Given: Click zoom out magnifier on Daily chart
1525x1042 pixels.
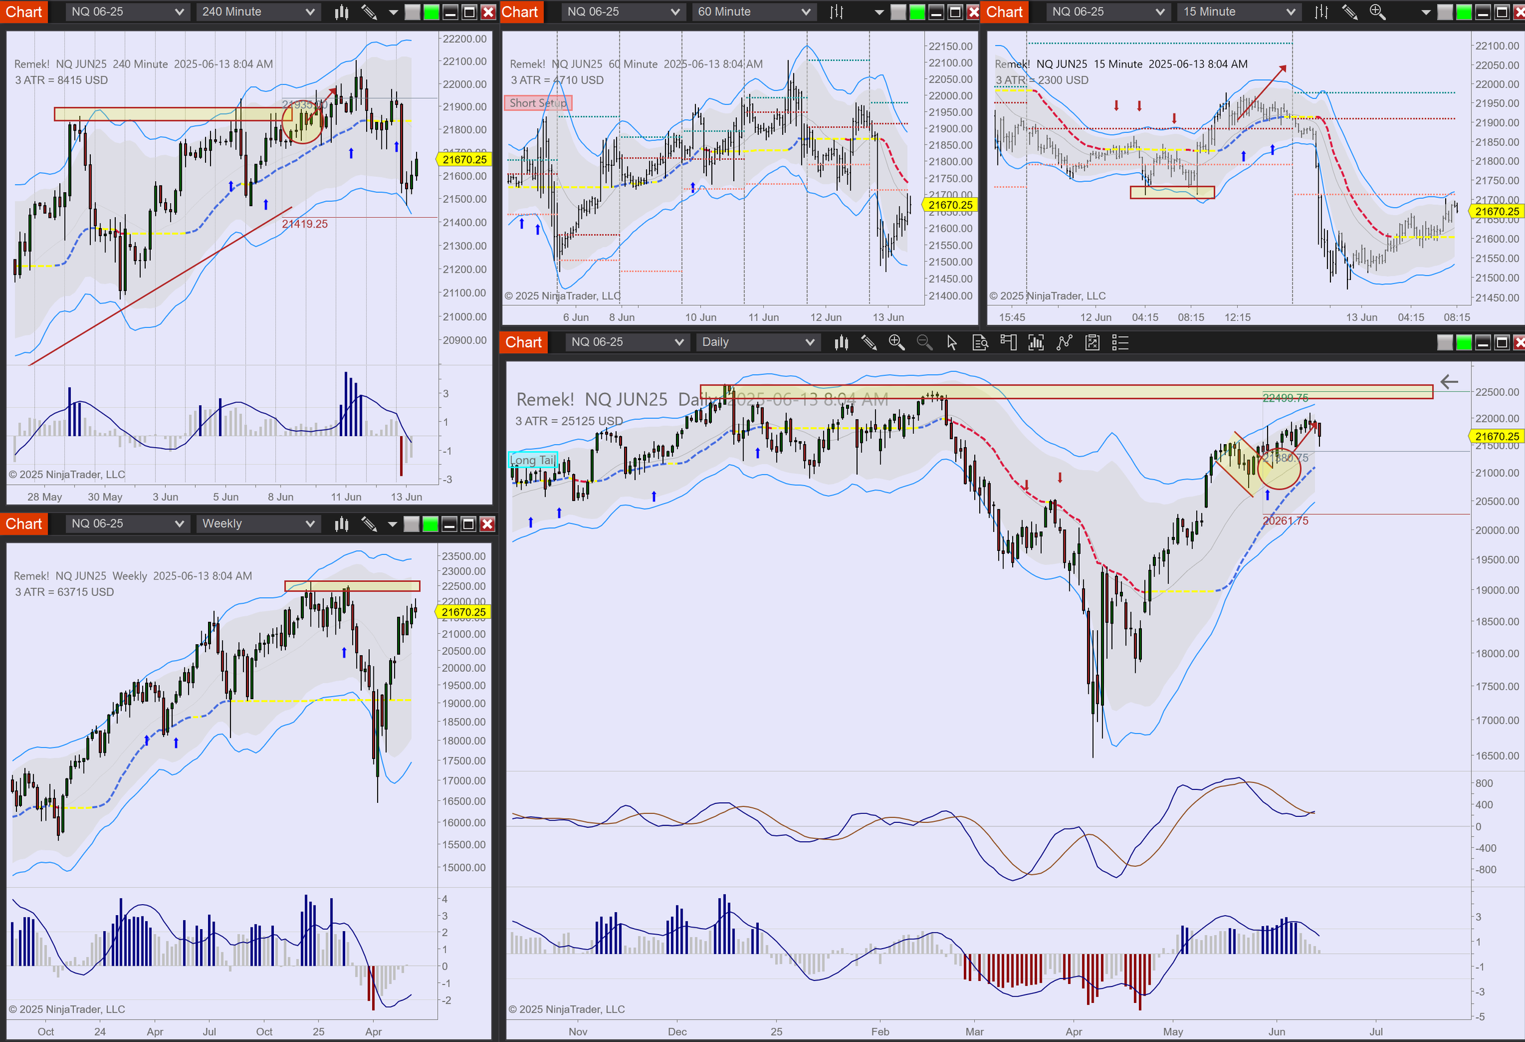Looking at the screenshot, I should [x=924, y=342].
